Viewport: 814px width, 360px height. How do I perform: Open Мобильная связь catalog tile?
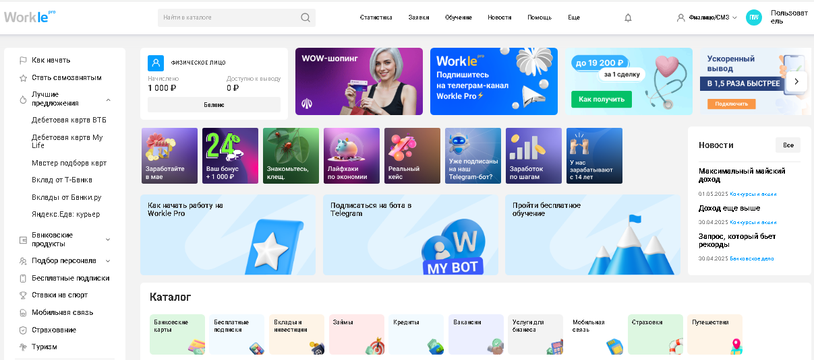click(x=595, y=334)
